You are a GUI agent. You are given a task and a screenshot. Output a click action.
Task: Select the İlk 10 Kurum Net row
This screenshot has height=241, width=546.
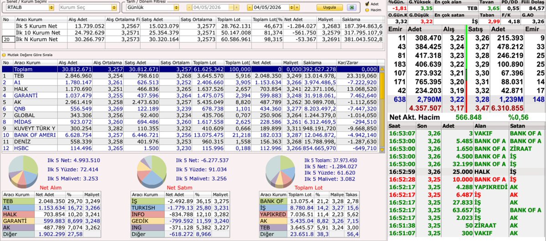[x=193, y=33]
